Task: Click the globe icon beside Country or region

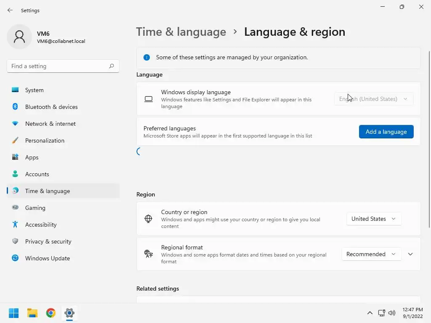Action: (148, 219)
